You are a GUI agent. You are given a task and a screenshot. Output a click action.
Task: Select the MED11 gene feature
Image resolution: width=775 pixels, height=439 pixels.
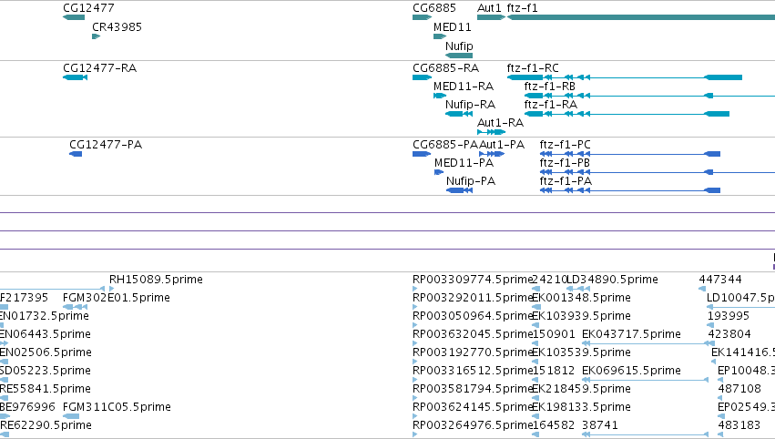[x=439, y=36]
